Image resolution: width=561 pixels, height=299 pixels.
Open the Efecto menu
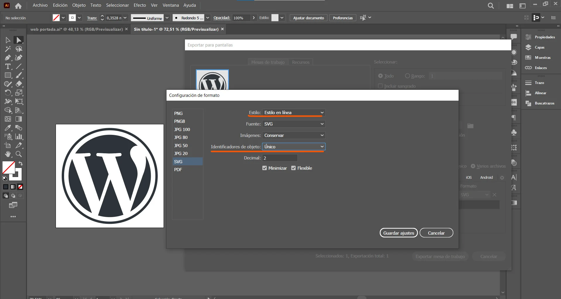[x=140, y=5]
